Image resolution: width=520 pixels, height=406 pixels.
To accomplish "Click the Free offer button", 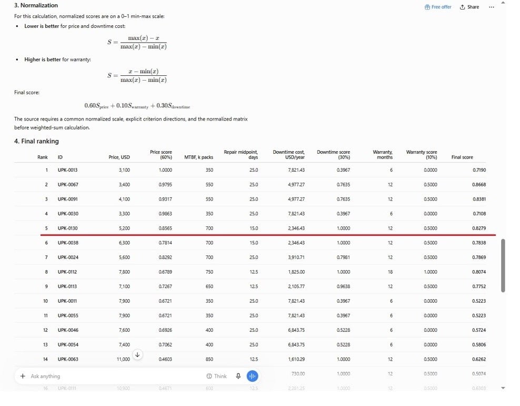I will click(438, 7).
